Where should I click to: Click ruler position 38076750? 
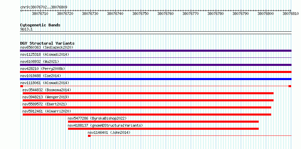(x=140, y=14)
